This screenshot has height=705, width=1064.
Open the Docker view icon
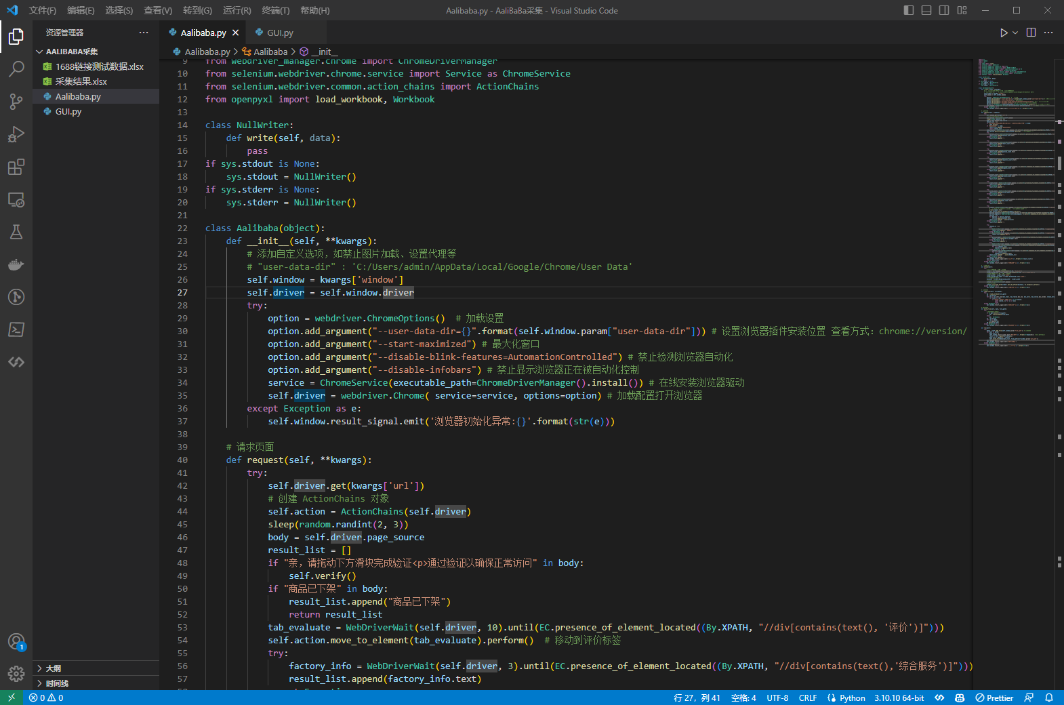point(16,264)
